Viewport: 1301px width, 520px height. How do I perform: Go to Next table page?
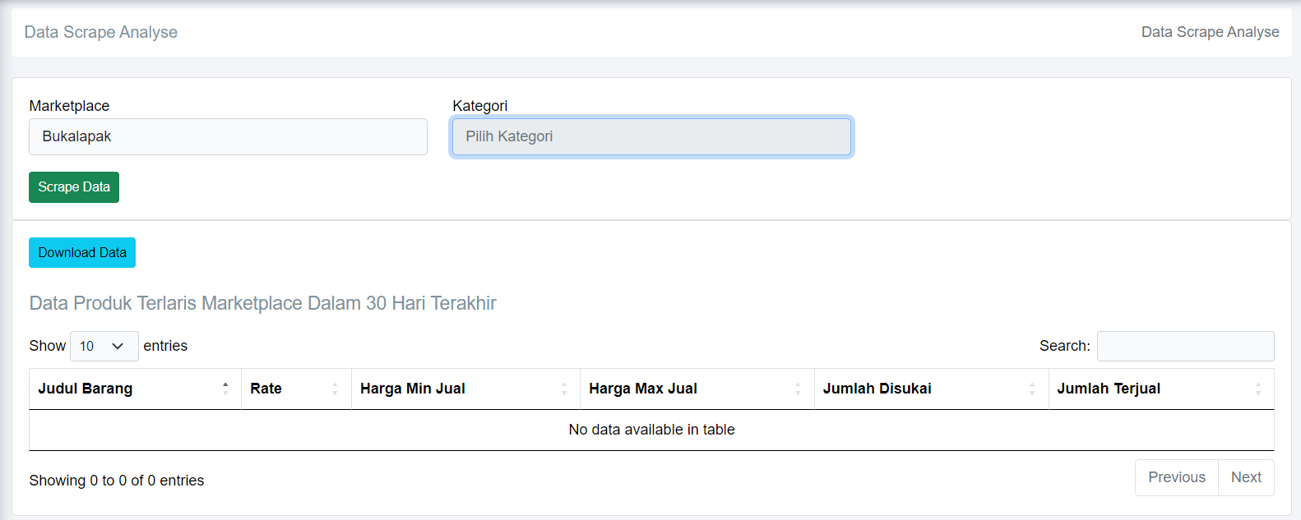1246,477
